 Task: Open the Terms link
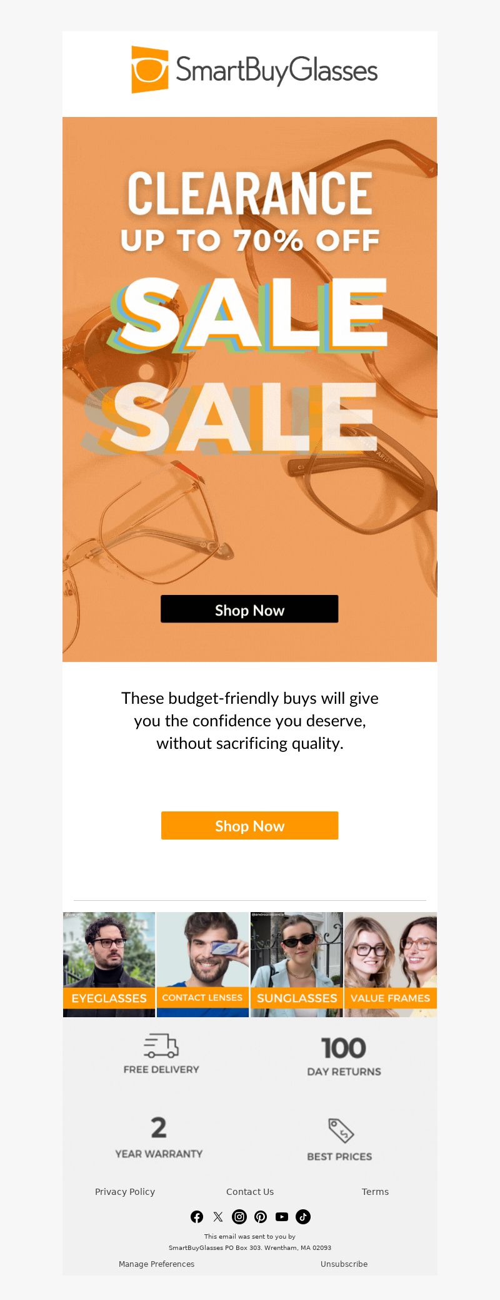point(375,1192)
